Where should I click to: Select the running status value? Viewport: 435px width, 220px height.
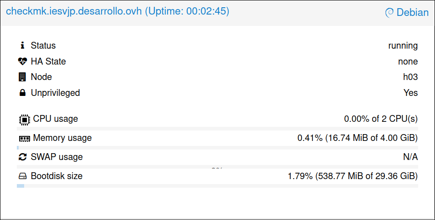point(403,45)
